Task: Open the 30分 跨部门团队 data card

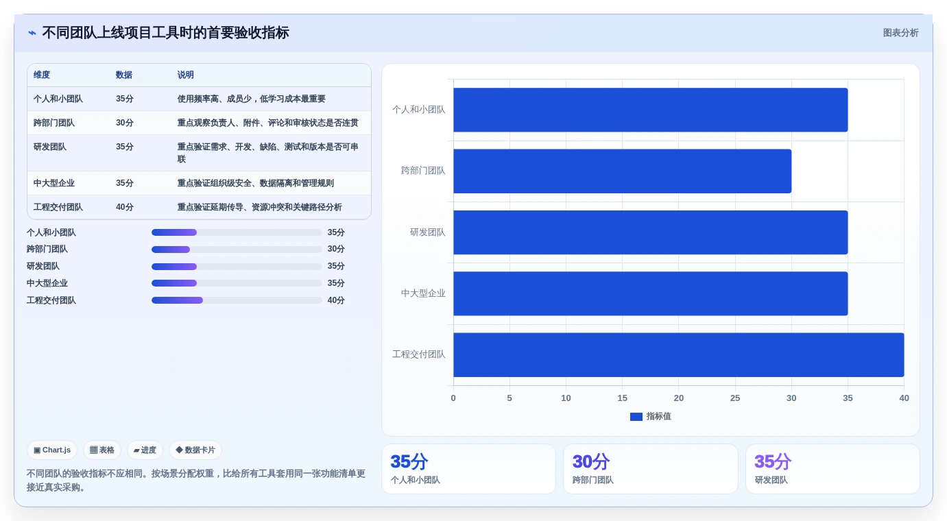Action: (651, 469)
